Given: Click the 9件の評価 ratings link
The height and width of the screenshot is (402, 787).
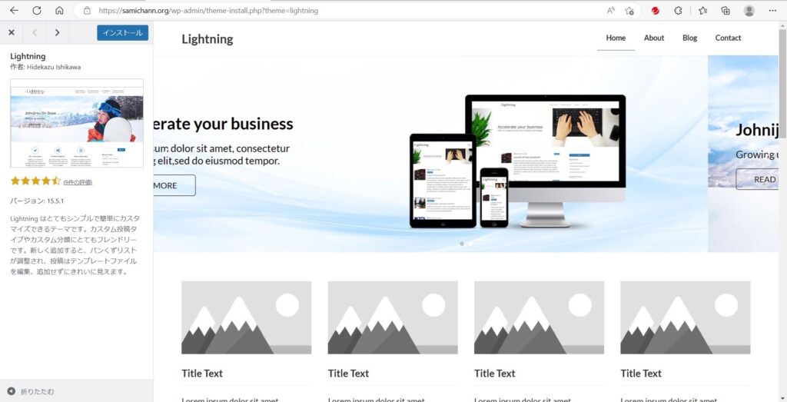Looking at the screenshot, I should pyautogui.click(x=78, y=182).
